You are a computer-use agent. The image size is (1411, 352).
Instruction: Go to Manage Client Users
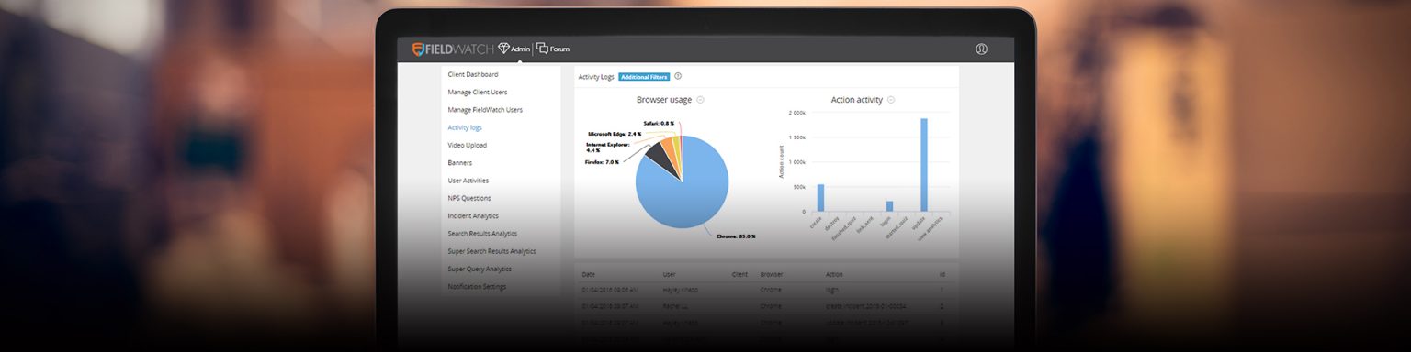coord(478,92)
